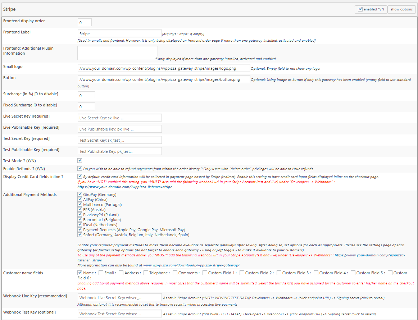Click the "Customer name fields" label
418x320 pixels.
tap(23, 273)
